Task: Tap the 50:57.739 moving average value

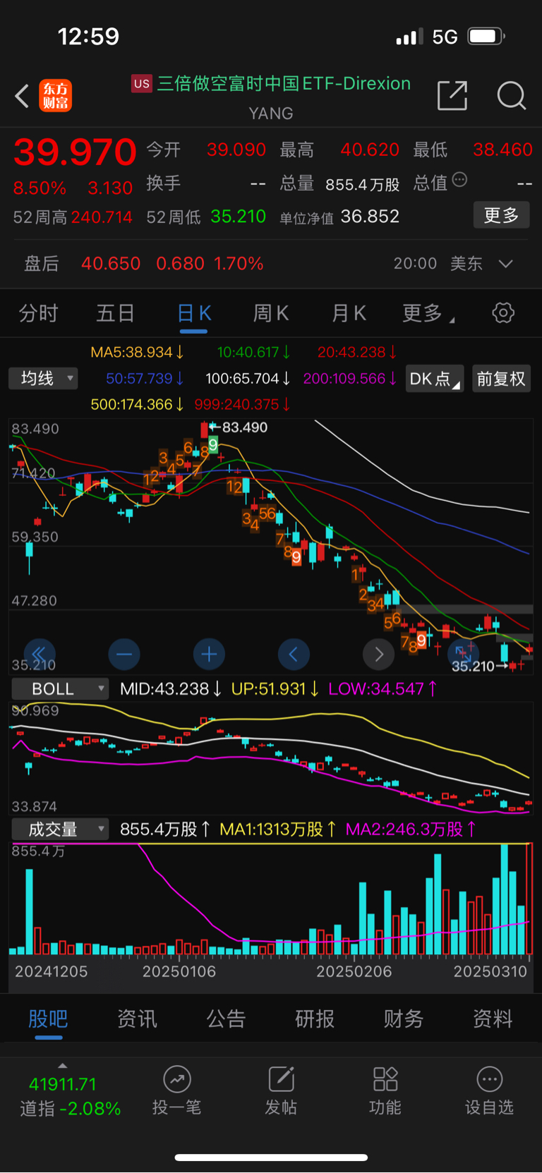Action: (x=145, y=379)
